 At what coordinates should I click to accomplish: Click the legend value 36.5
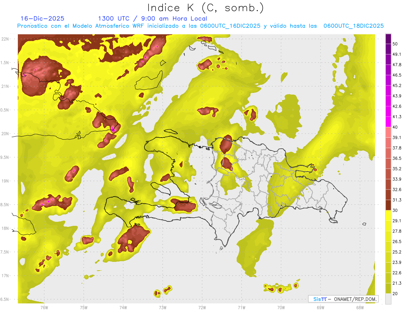(x=397, y=159)
